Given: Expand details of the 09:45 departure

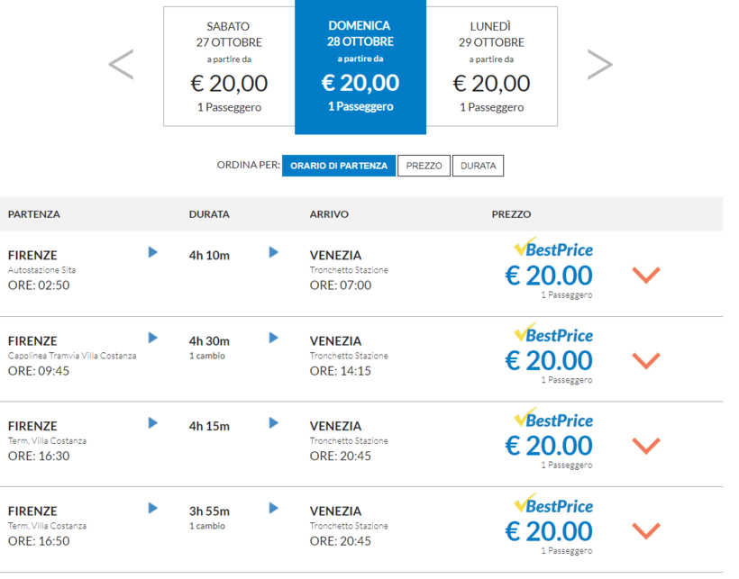Looking at the screenshot, I should 646,360.
